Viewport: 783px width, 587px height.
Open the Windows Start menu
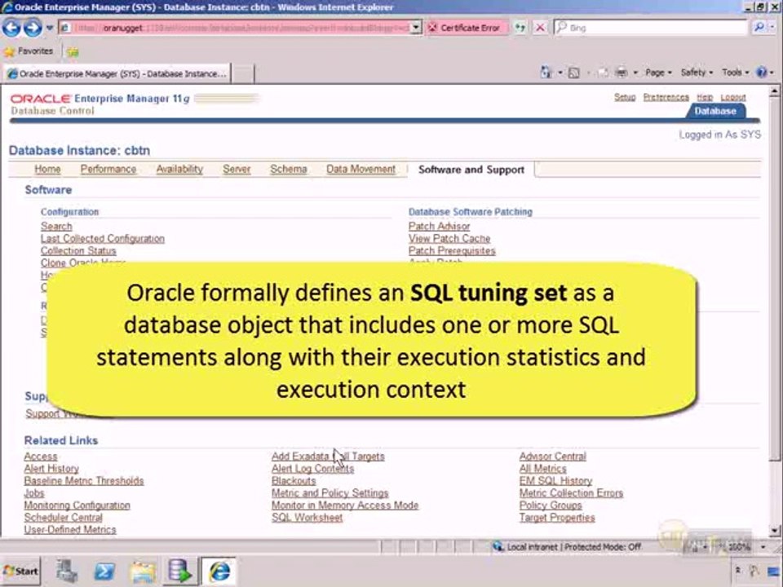(20, 571)
